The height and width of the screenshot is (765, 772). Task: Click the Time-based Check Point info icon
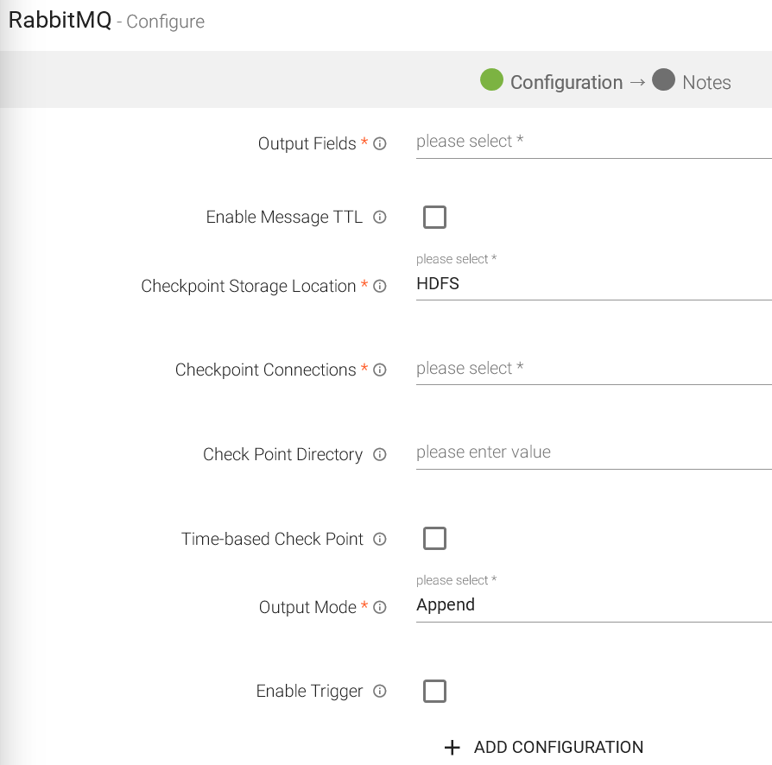(379, 538)
